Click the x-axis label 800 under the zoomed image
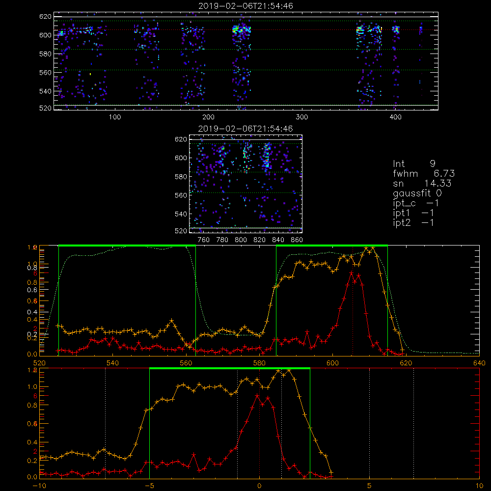The image size is (491, 491). [x=241, y=240]
